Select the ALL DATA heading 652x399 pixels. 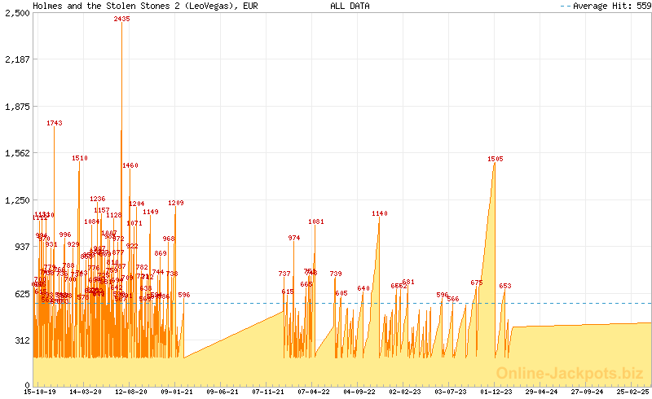[x=350, y=6]
